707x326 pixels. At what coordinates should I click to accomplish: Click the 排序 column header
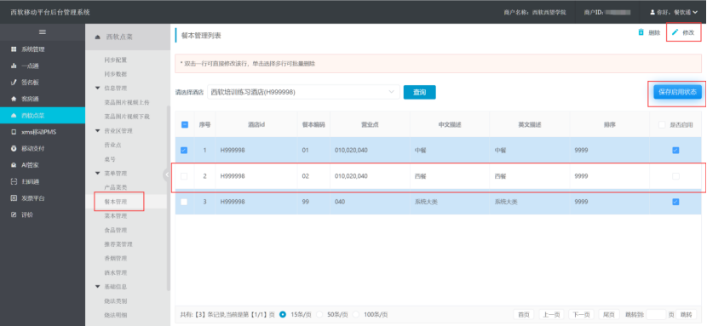click(x=609, y=125)
